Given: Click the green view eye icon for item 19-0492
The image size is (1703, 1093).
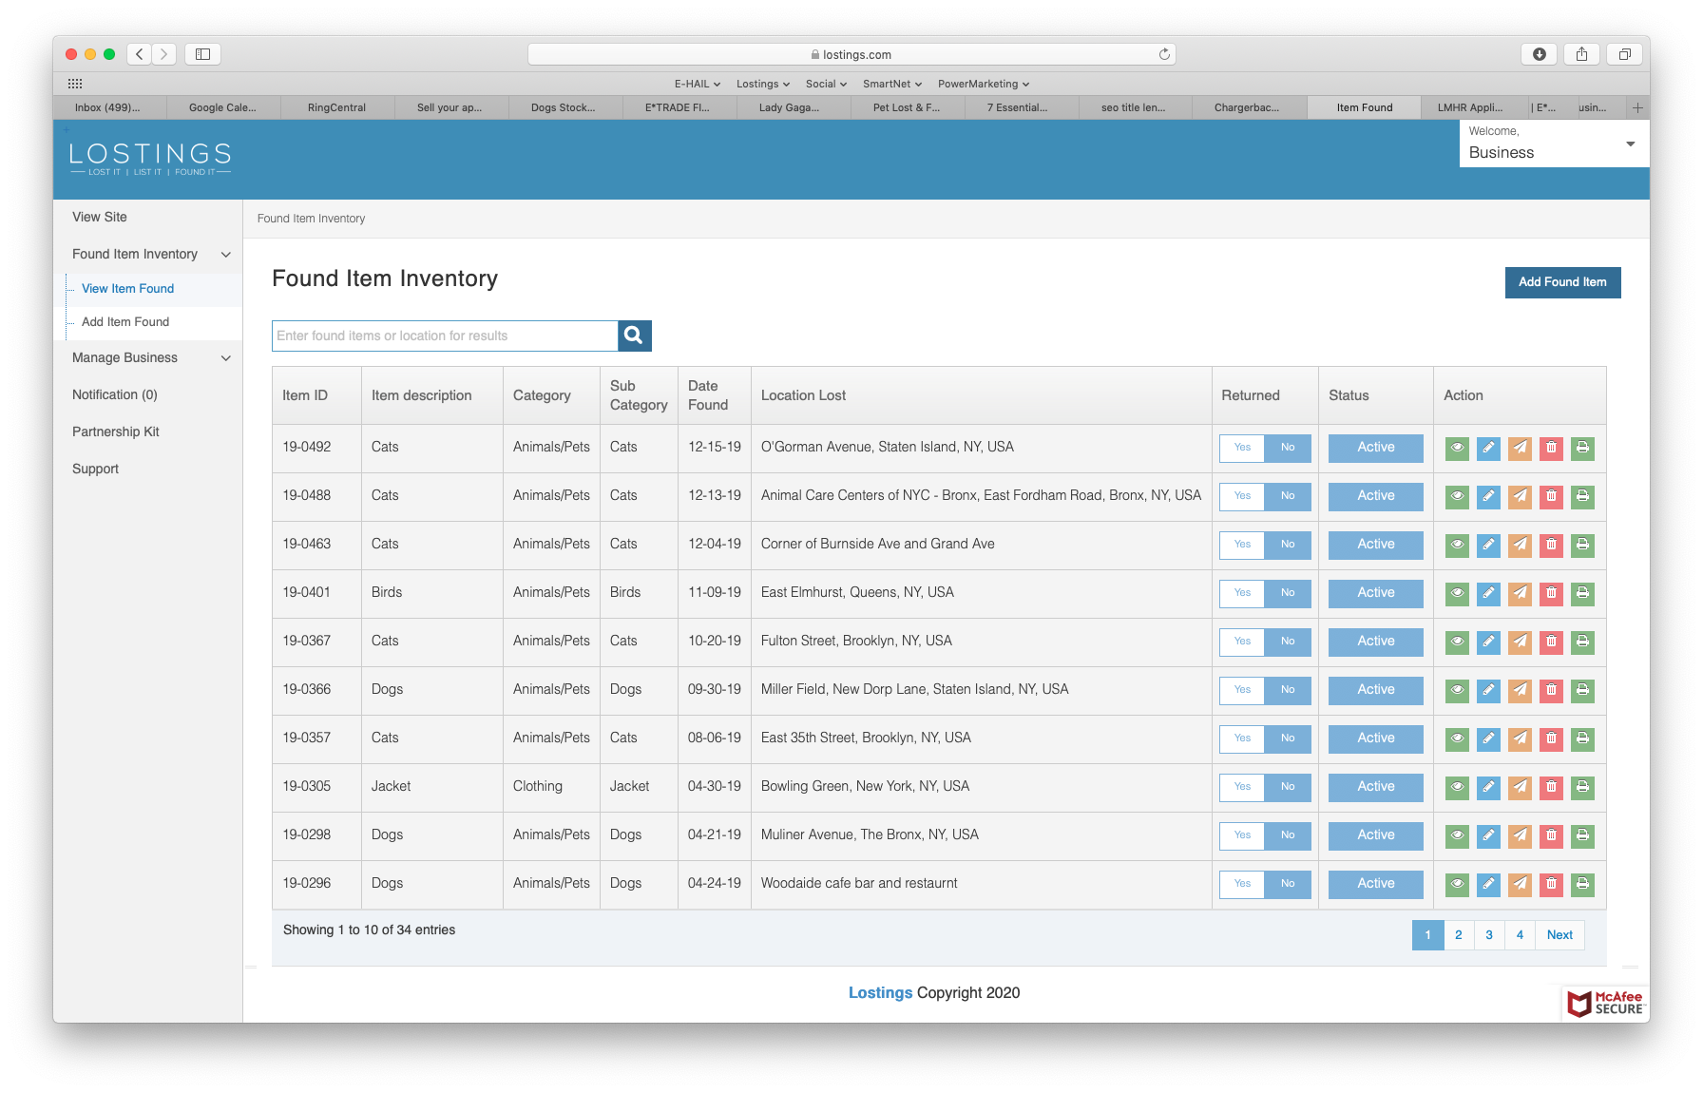Looking at the screenshot, I should (x=1457, y=448).
